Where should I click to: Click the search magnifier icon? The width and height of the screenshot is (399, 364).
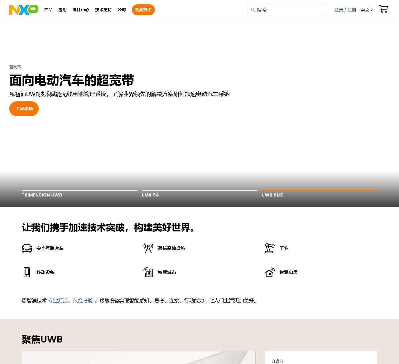tap(253, 10)
